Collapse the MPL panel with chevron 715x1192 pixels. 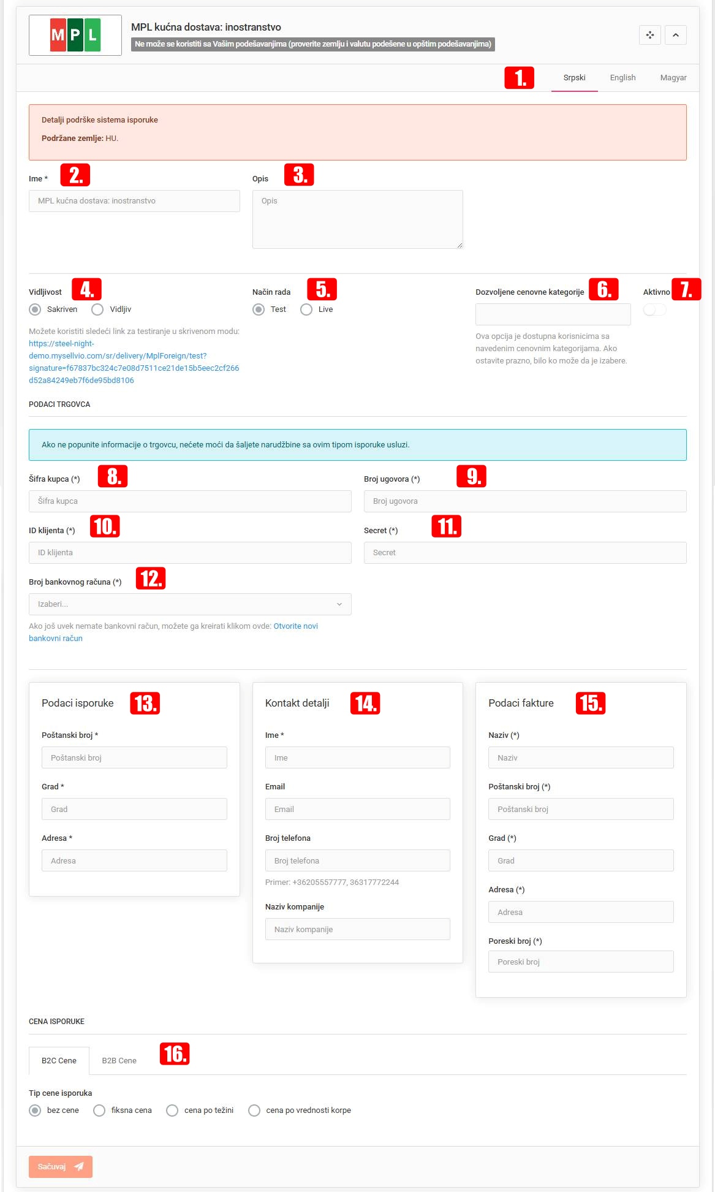675,35
